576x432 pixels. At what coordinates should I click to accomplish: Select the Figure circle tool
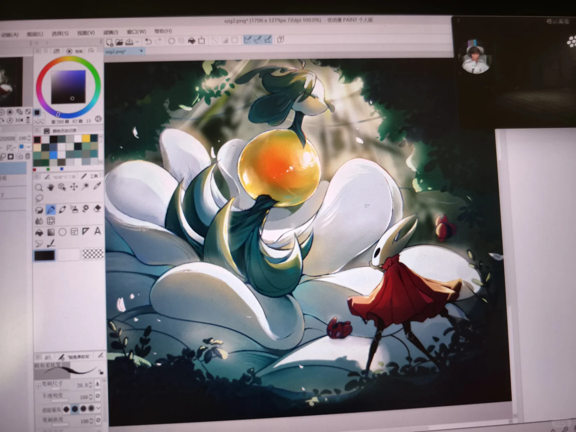click(x=63, y=232)
